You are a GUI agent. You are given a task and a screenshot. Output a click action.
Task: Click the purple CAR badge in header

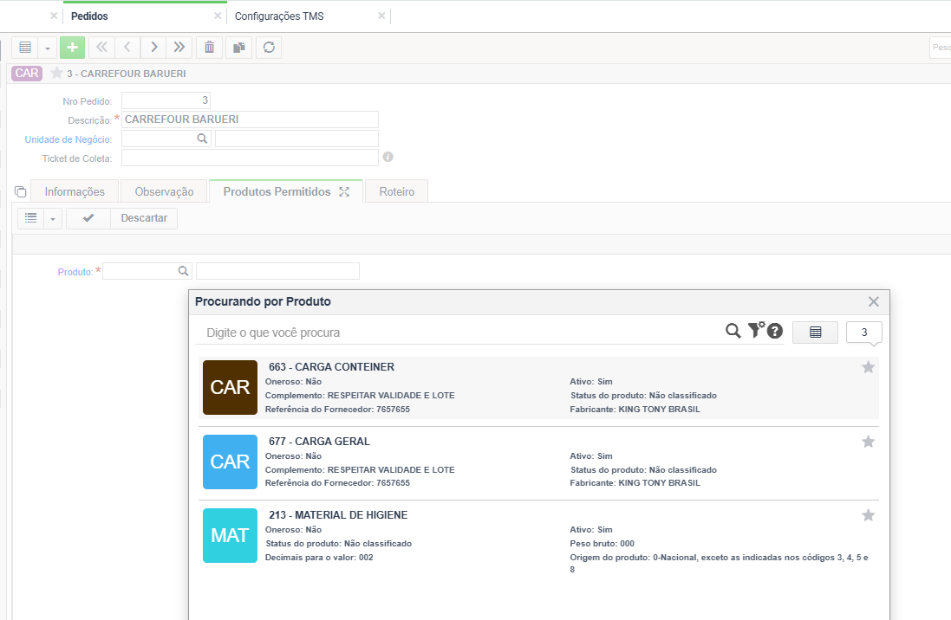click(27, 74)
